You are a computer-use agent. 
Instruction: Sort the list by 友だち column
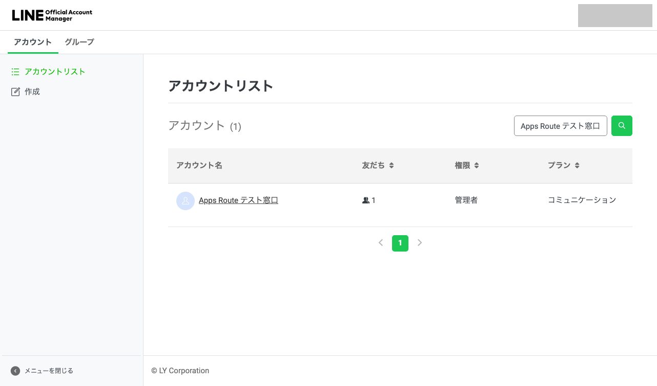[378, 166]
